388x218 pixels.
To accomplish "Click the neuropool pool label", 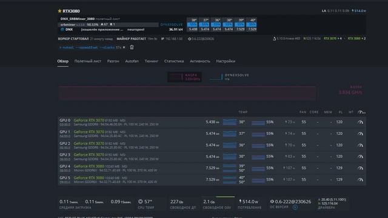I will point(136,30).
